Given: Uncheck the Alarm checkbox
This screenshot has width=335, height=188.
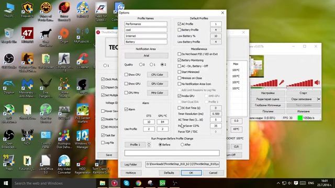Looking at the screenshot, I should pos(126,109).
